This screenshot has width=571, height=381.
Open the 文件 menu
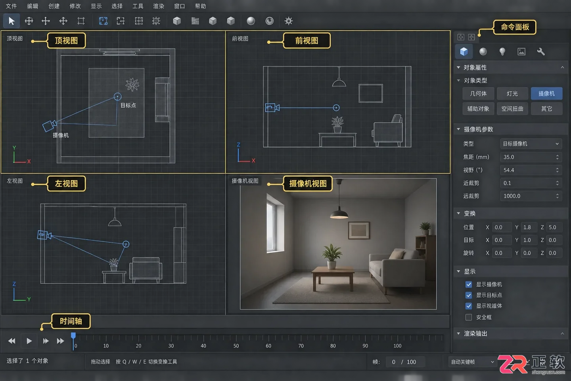click(11, 6)
